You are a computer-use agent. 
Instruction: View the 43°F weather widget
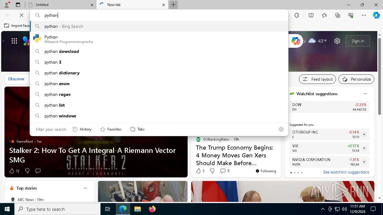[x=317, y=41]
